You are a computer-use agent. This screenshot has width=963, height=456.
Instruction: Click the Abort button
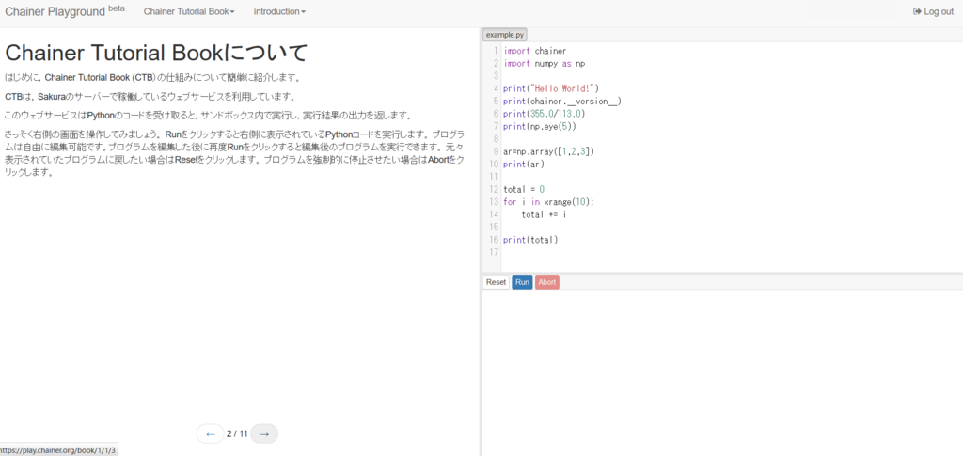pos(547,282)
